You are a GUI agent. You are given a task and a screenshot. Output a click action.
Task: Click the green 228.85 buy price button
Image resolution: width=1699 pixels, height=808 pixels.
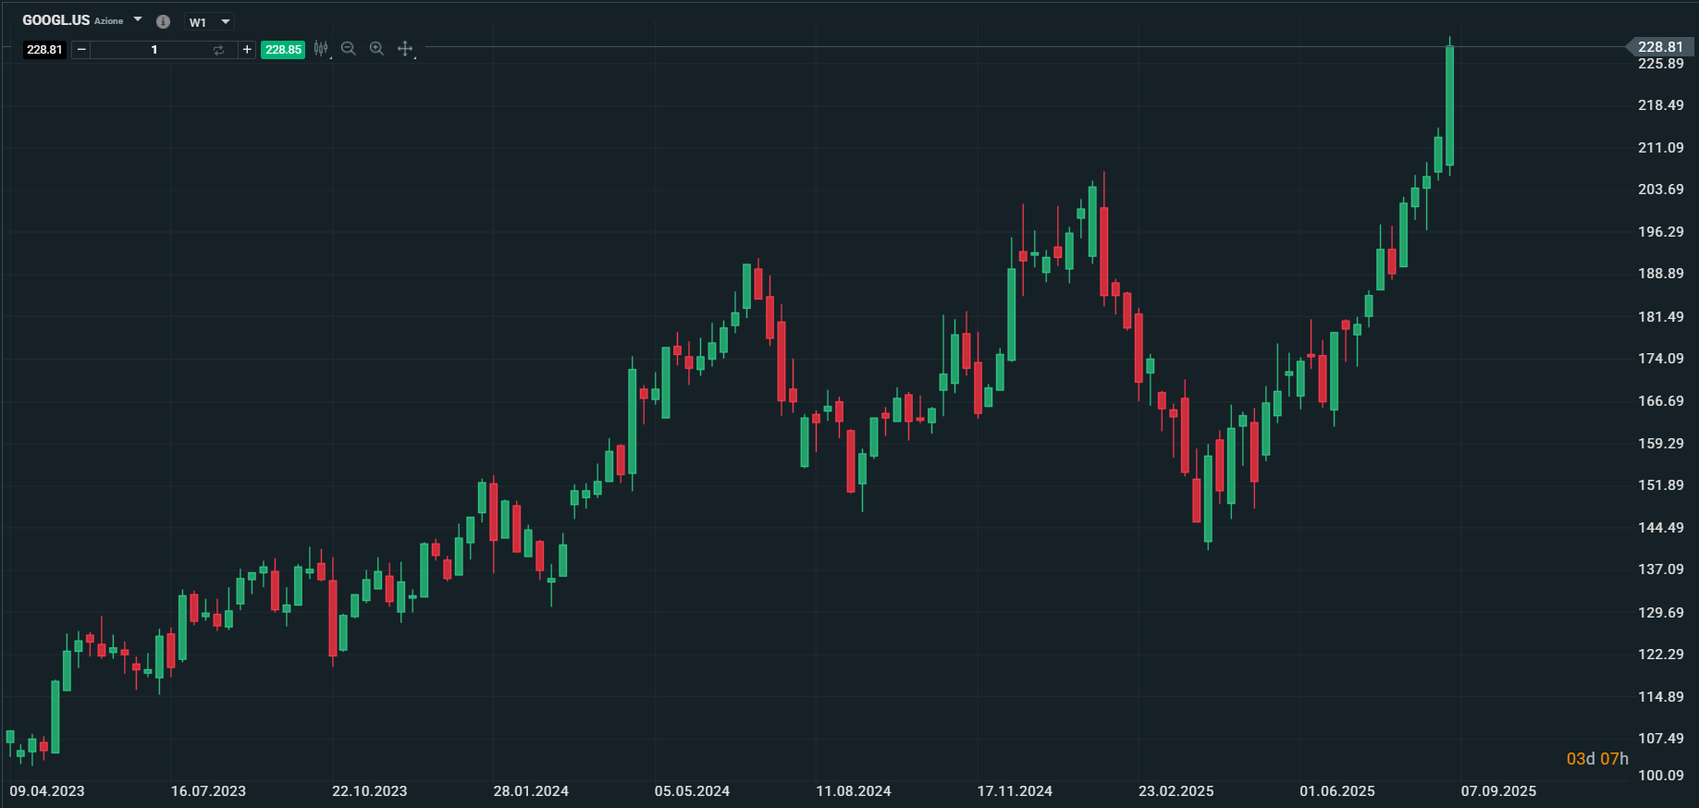[x=283, y=50]
